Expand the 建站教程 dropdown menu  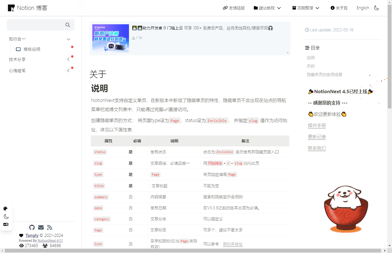click(267, 8)
